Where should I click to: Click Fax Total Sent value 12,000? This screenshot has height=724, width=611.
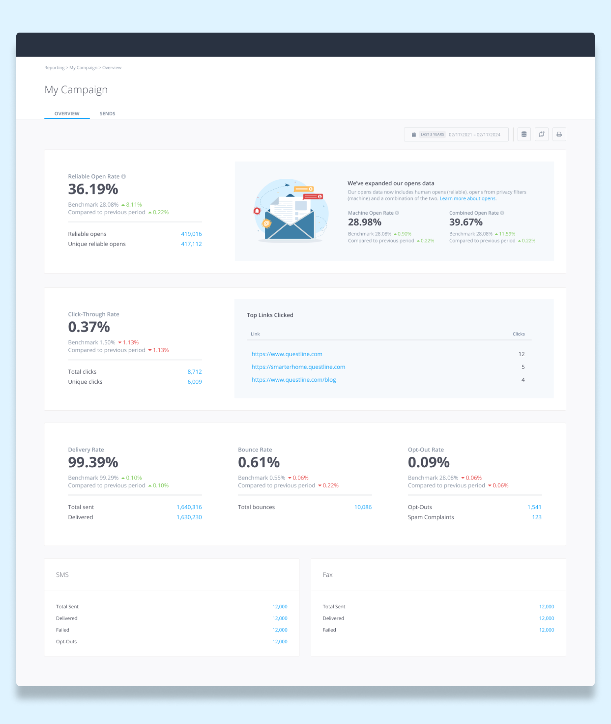click(x=547, y=607)
